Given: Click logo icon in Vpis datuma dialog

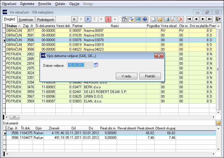Looking at the screenshot, I should 43,56.
